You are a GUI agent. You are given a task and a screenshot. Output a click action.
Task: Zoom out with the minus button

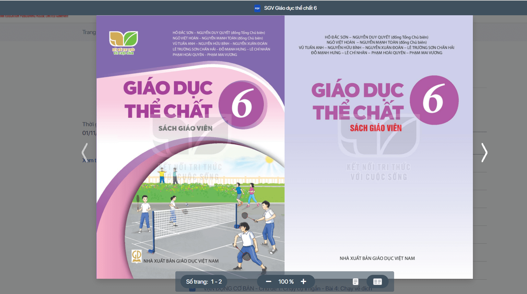click(x=268, y=282)
